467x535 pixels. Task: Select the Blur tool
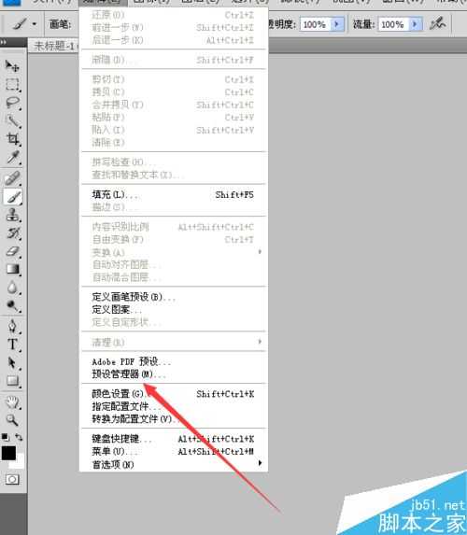point(12,288)
